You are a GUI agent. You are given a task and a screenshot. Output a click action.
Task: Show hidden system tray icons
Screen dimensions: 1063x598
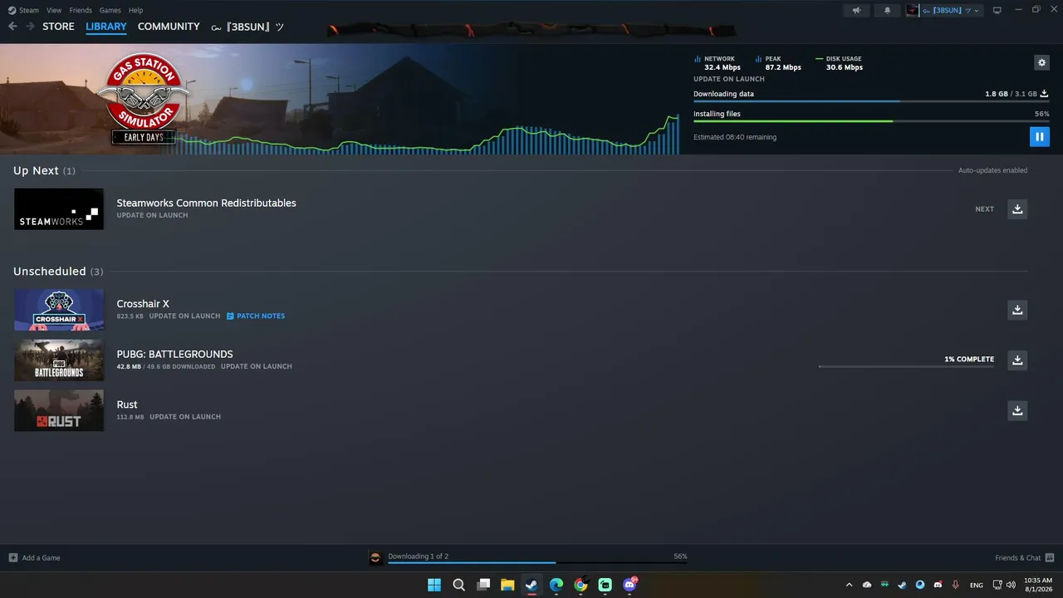click(x=849, y=585)
